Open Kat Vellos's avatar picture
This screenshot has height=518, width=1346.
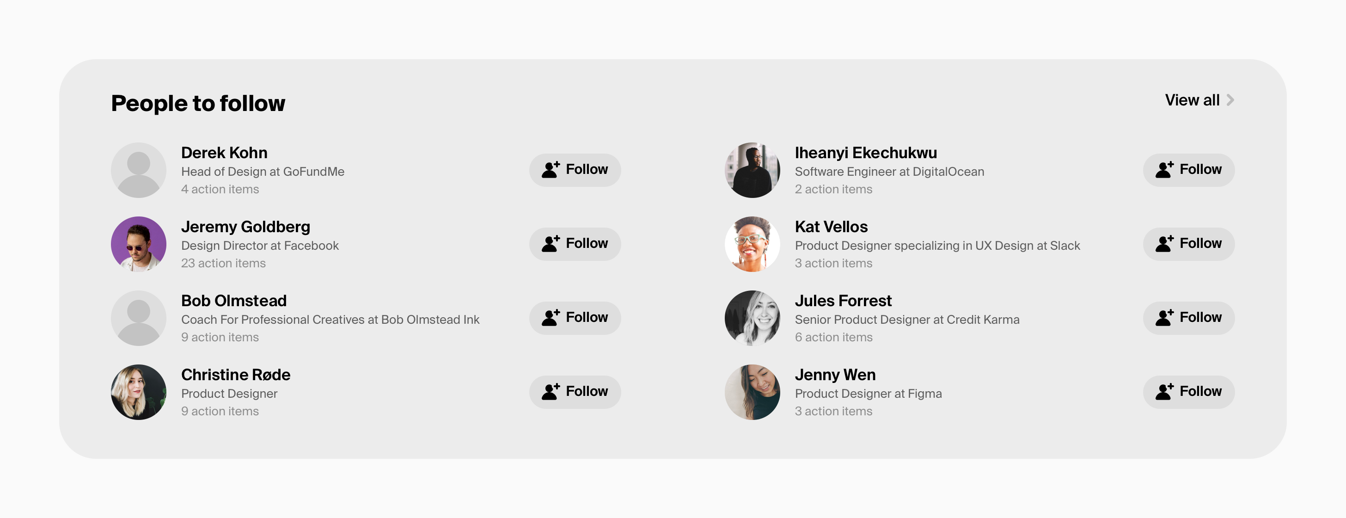coord(752,244)
